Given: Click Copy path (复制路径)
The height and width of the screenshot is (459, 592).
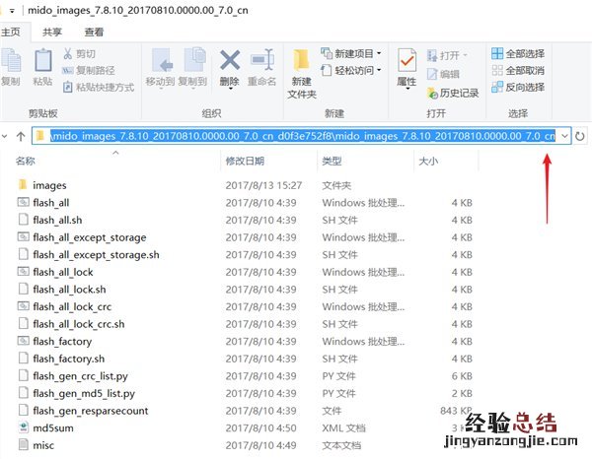Looking at the screenshot, I should click(88, 71).
